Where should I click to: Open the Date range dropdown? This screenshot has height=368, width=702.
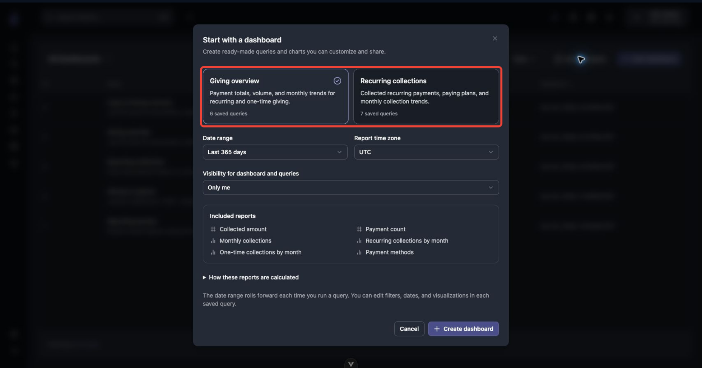click(x=275, y=152)
